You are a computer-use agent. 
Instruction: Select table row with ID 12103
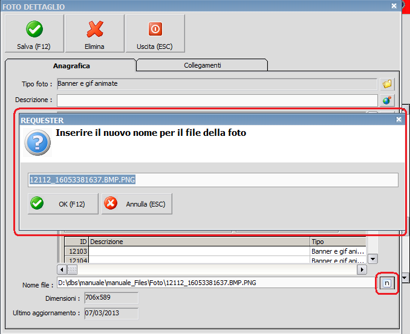click(x=215, y=251)
